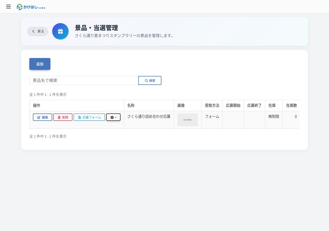Open the hamburger navigation menu
Screen dimensions: 329x231
(x=8, y=7)
